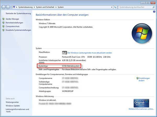Viewport: 157px width, 117px height.
Task: Go to System und Sicherheit breadcrumb item
Action: coord(45,7)
